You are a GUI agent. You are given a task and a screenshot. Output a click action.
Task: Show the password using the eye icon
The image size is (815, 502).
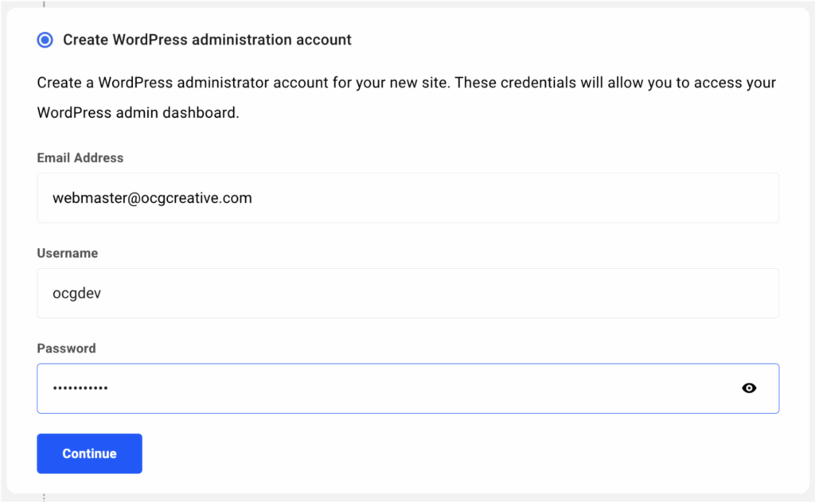[748, 388]
